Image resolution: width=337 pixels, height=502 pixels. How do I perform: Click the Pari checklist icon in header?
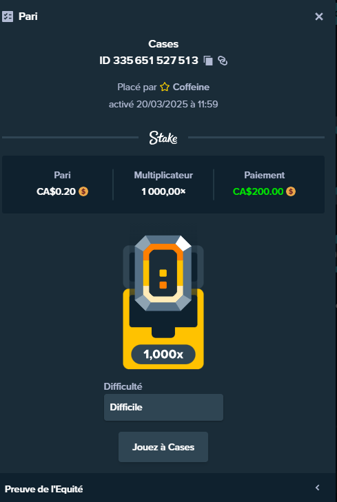point(8,17)
